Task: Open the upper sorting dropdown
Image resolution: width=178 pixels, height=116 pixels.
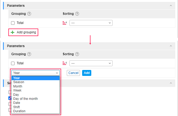Action: coord(91,23)
